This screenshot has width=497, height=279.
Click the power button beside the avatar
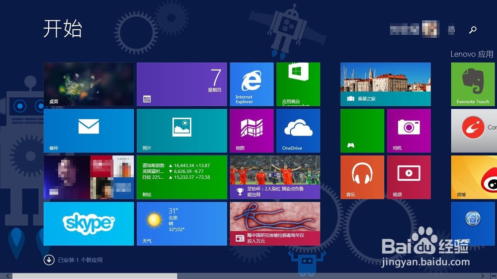[x=452, y=30]
